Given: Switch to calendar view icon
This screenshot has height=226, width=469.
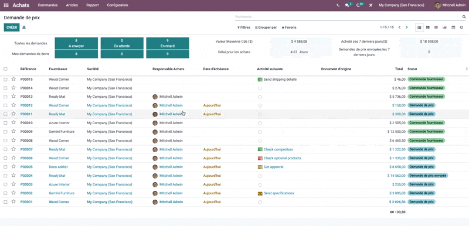Looking at the screenshot, I should (x=453, y=27).
